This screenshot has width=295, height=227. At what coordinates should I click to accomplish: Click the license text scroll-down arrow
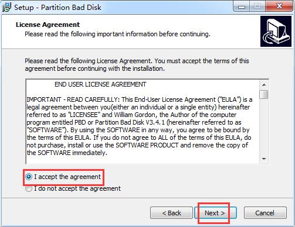pos(264,159)
